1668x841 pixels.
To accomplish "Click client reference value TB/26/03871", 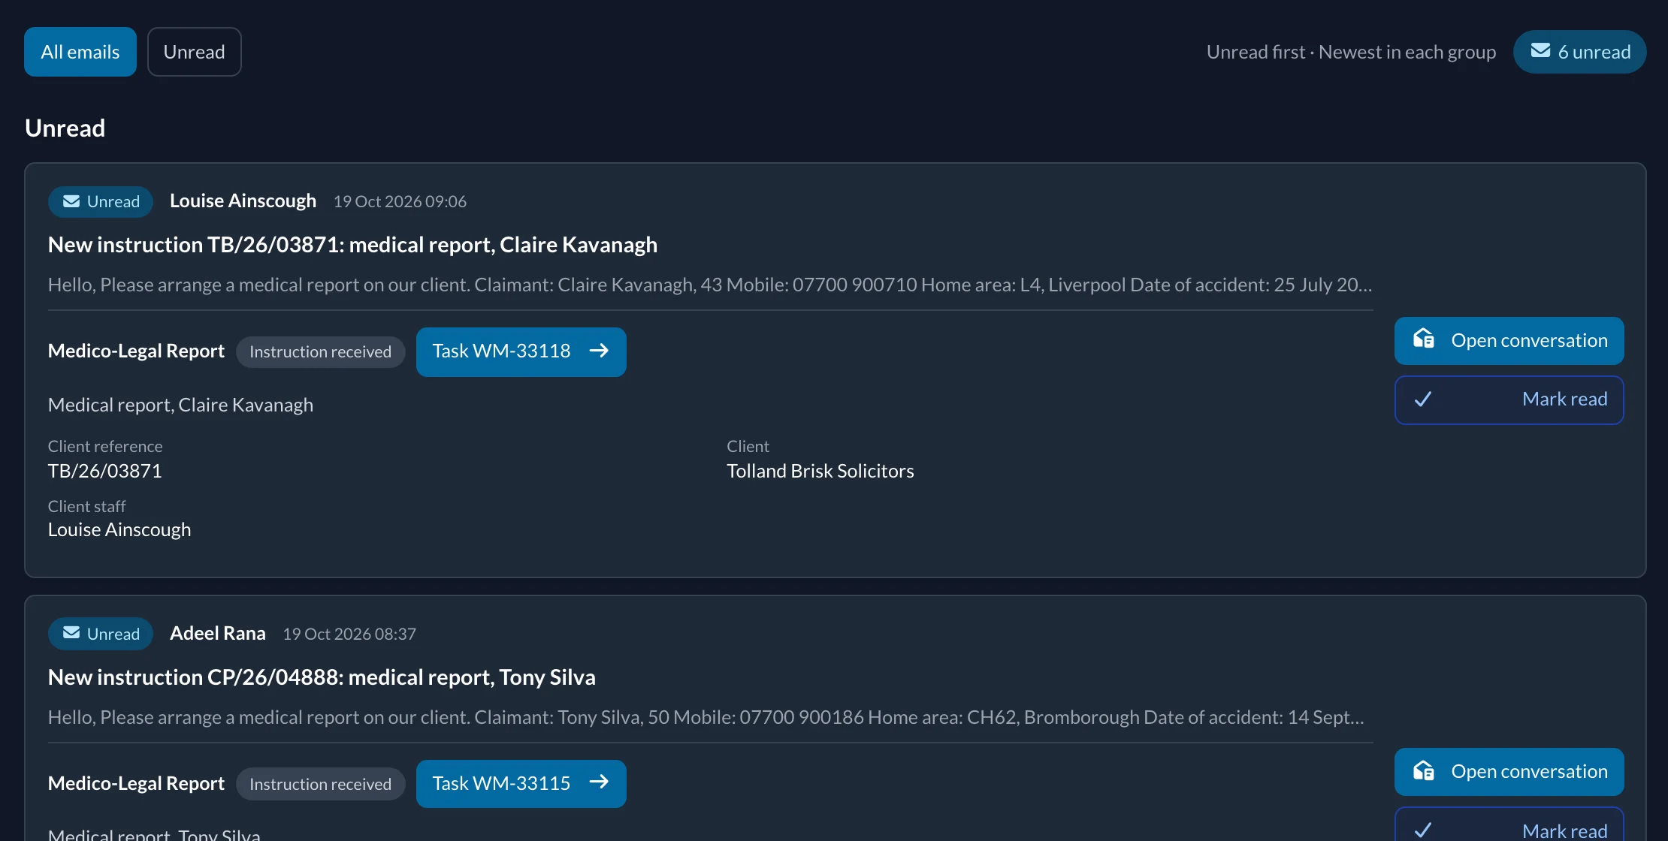I will click(x=105, y=471).
